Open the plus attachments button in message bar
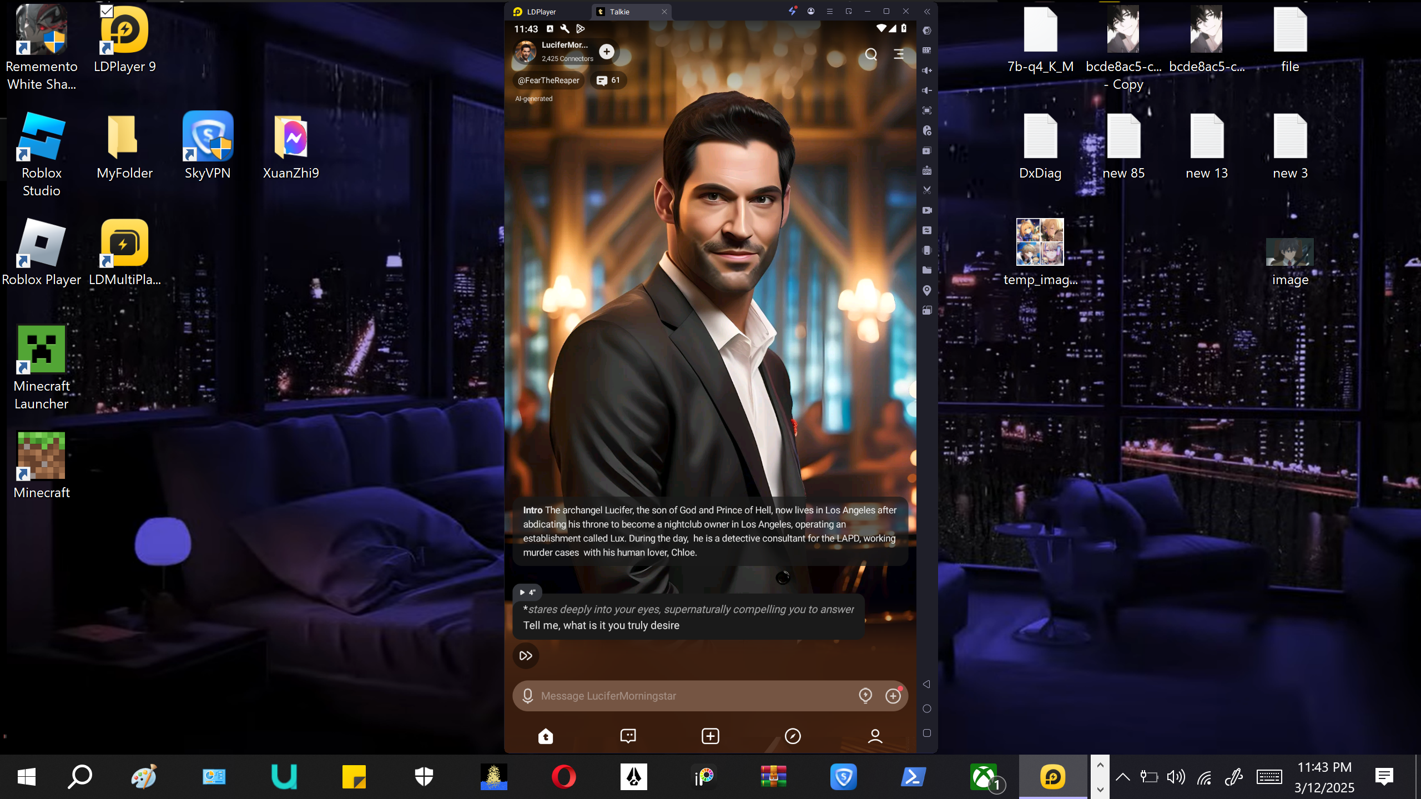The width and height of the screenshot is (1421, 799). pos(893,695)
